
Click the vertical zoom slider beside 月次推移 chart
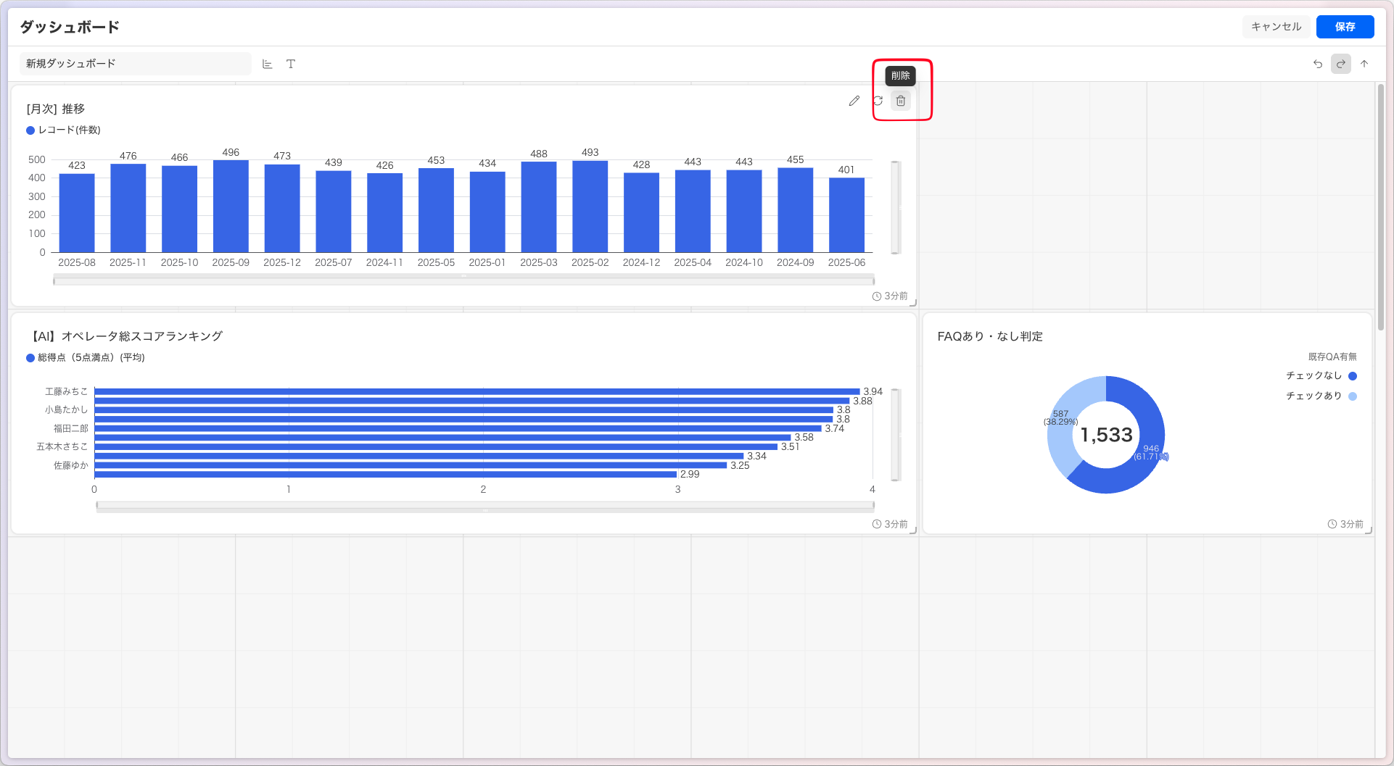click(896, 207)
